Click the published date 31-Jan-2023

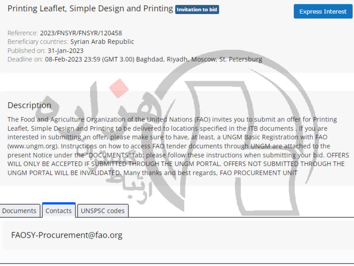pyautogui.click(x=66, y=51)
